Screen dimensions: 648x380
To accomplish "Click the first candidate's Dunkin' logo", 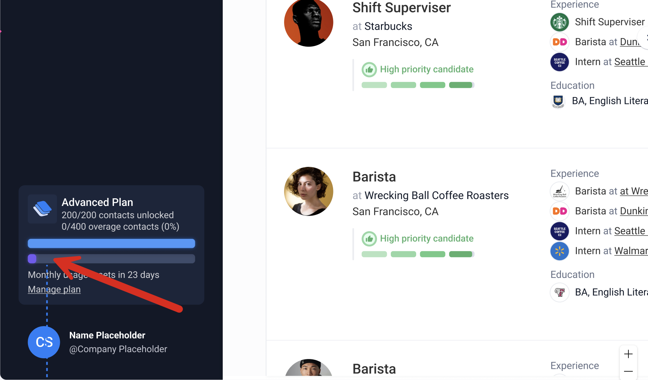I will (559, 42).
